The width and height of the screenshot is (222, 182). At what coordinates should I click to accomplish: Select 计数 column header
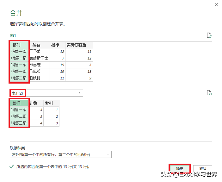36,103
